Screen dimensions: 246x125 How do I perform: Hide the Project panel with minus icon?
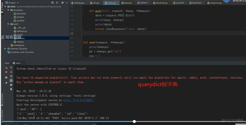click(67, 3)
